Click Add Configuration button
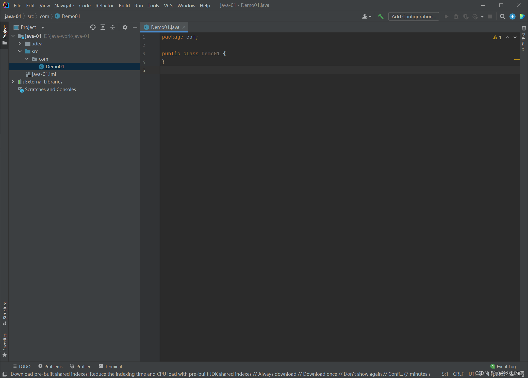 (x=414, y=16)
